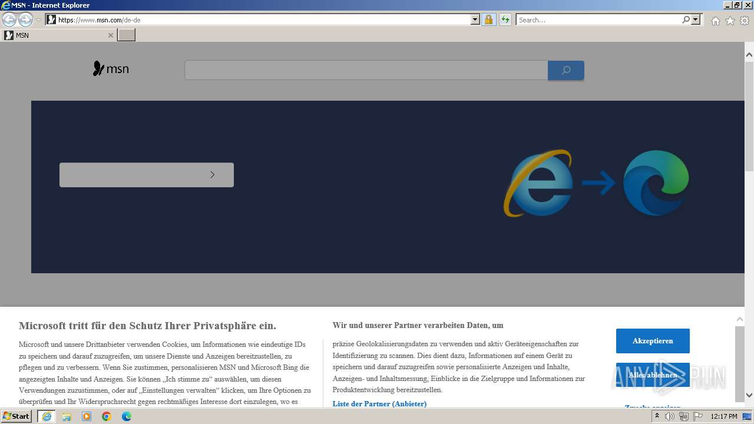
Task: Open File Explorer folder icon in taskbar
Action: coord(67,416)
